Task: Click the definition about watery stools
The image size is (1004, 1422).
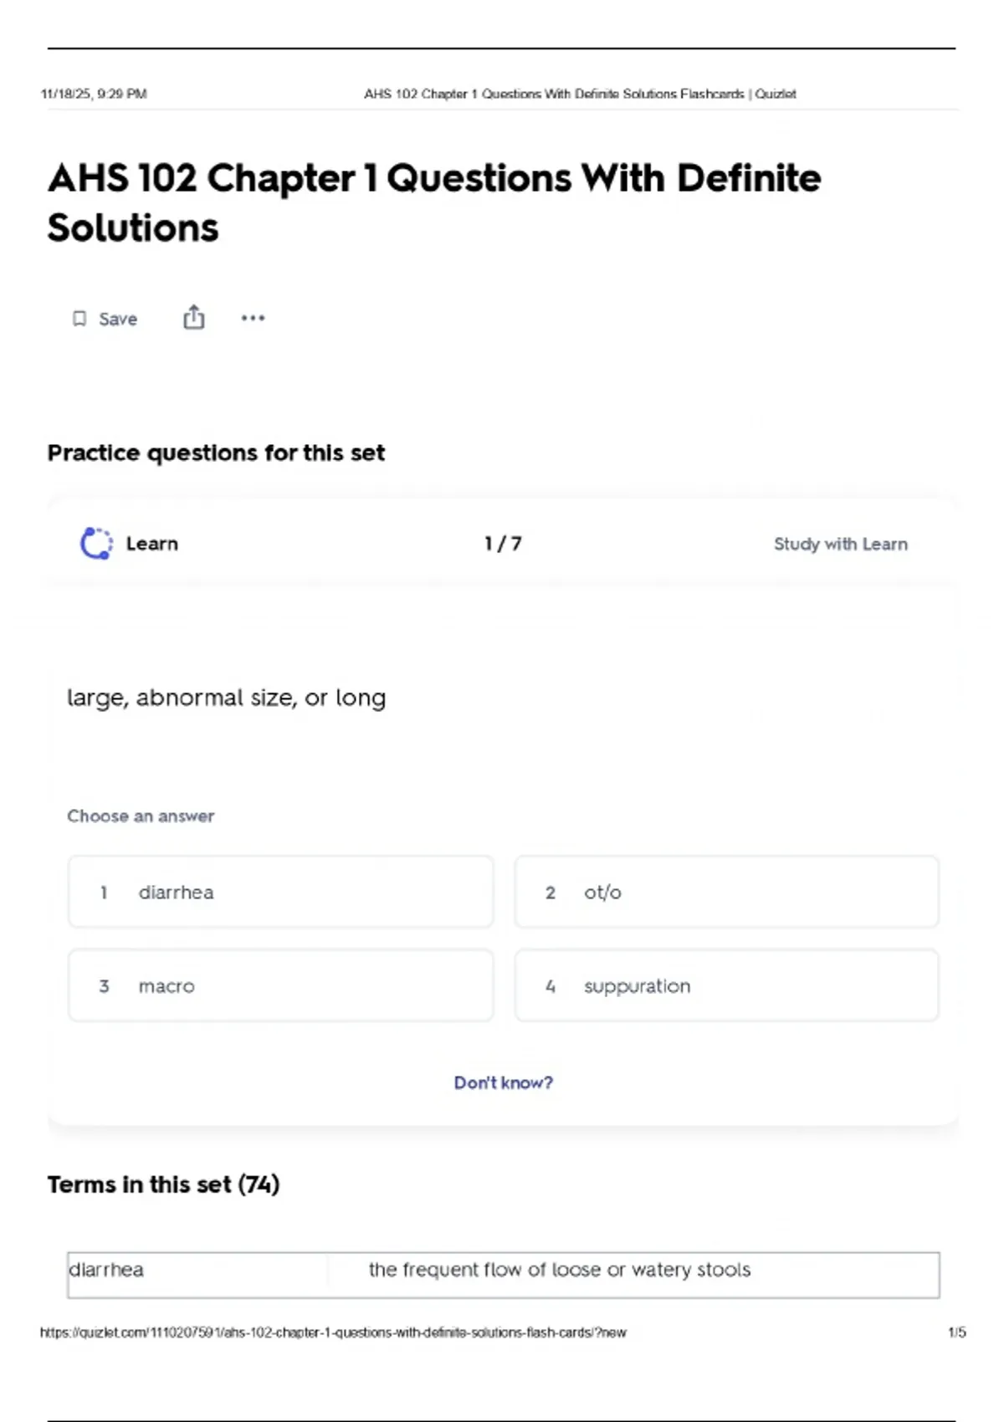Action: coord(559,1270)
